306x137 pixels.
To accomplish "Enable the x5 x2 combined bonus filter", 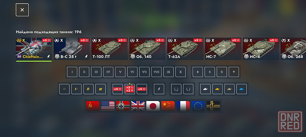I will pyautogui.click(x=130, y=89).
